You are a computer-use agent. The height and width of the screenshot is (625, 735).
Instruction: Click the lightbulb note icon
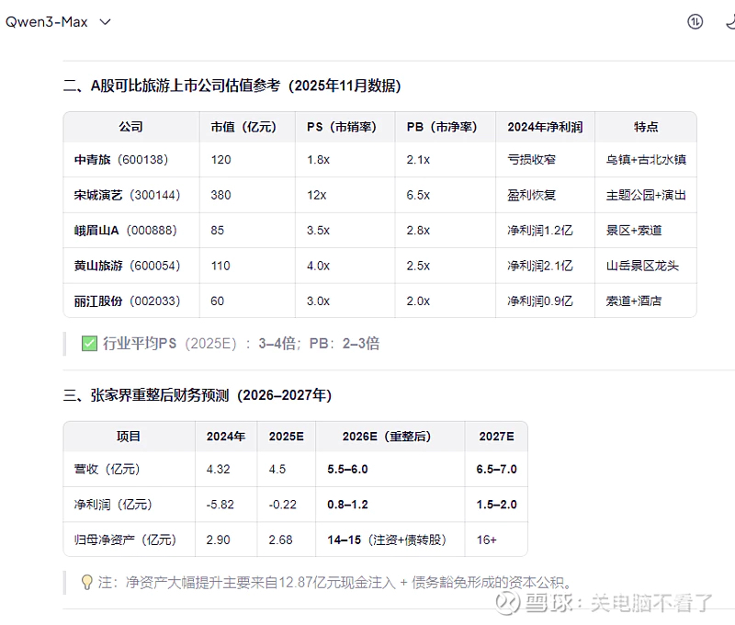coord(86,583)
